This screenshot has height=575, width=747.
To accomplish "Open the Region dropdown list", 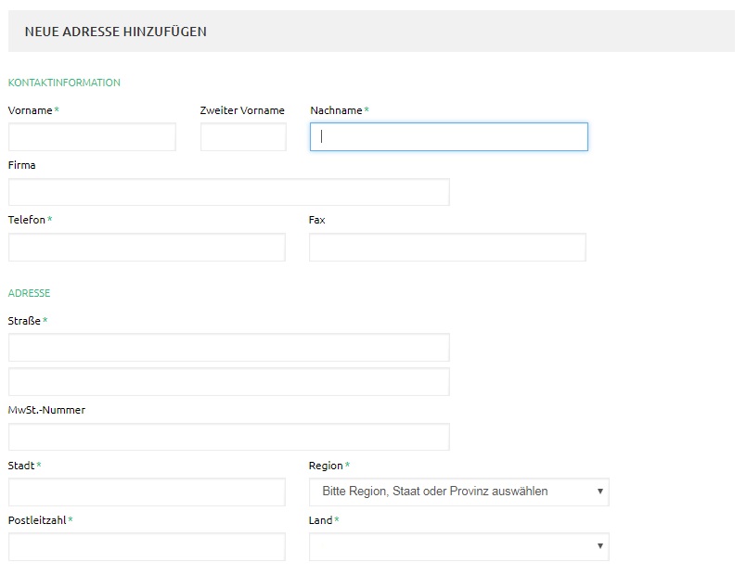I will [x=458, y=492].
